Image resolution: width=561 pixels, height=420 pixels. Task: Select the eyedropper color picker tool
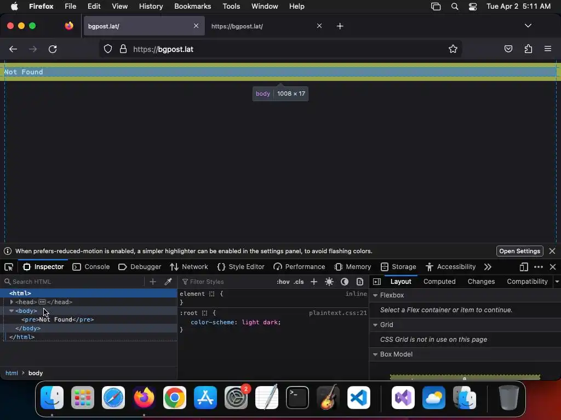click(168, 282)
